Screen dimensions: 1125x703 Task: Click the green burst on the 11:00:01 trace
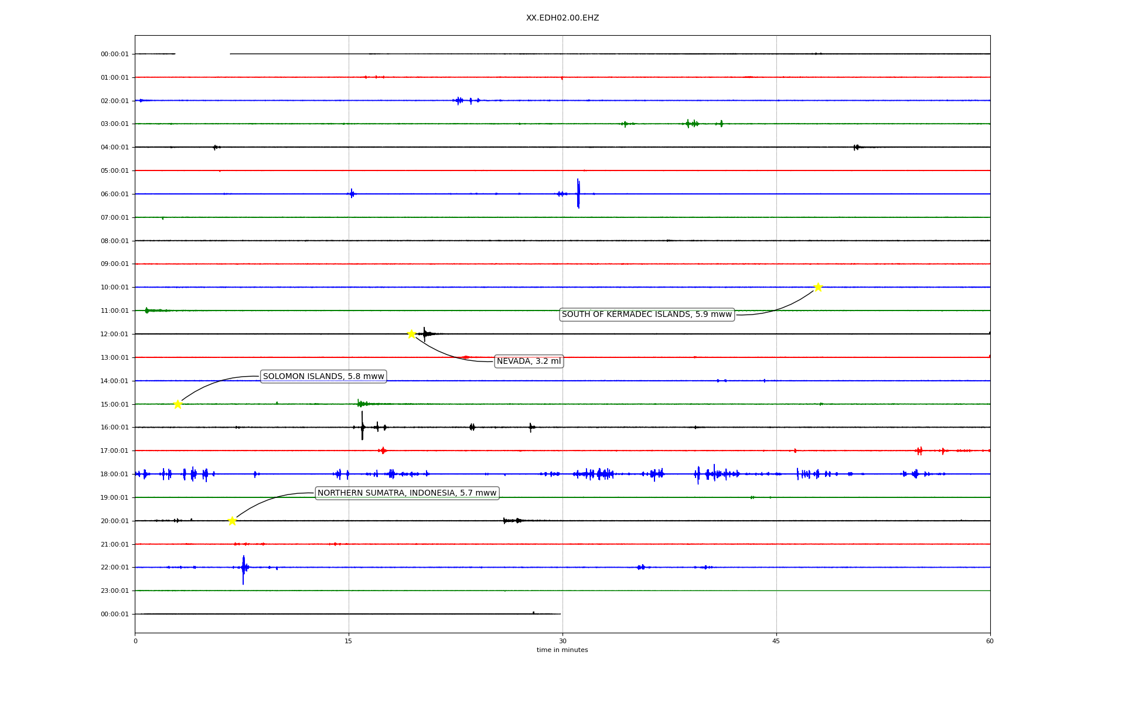[147, 310]
